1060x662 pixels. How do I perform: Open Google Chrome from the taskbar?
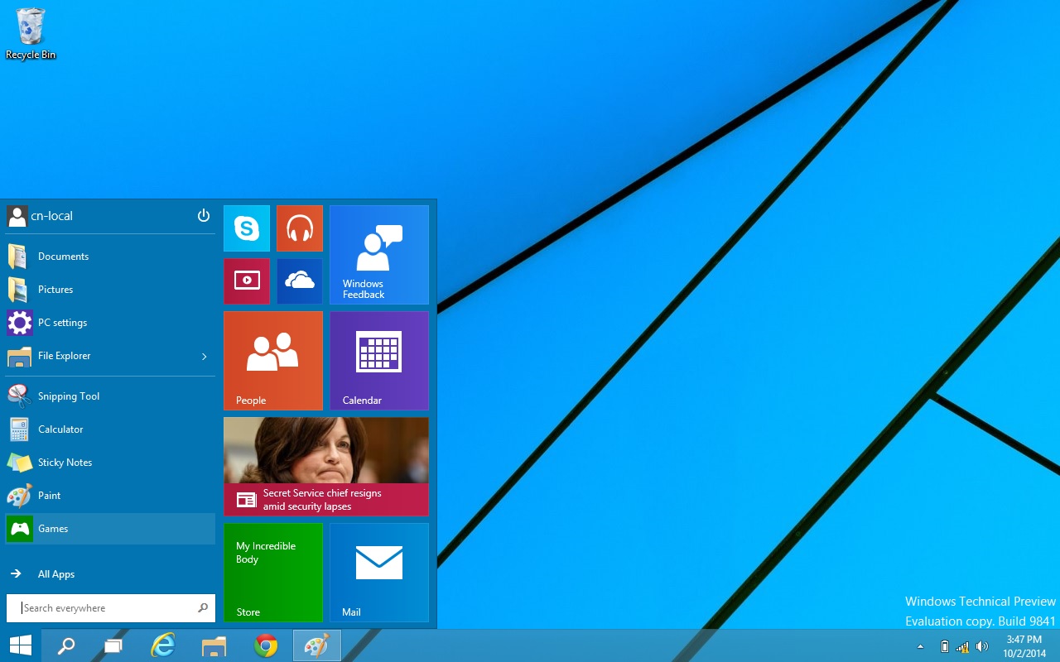266,645
